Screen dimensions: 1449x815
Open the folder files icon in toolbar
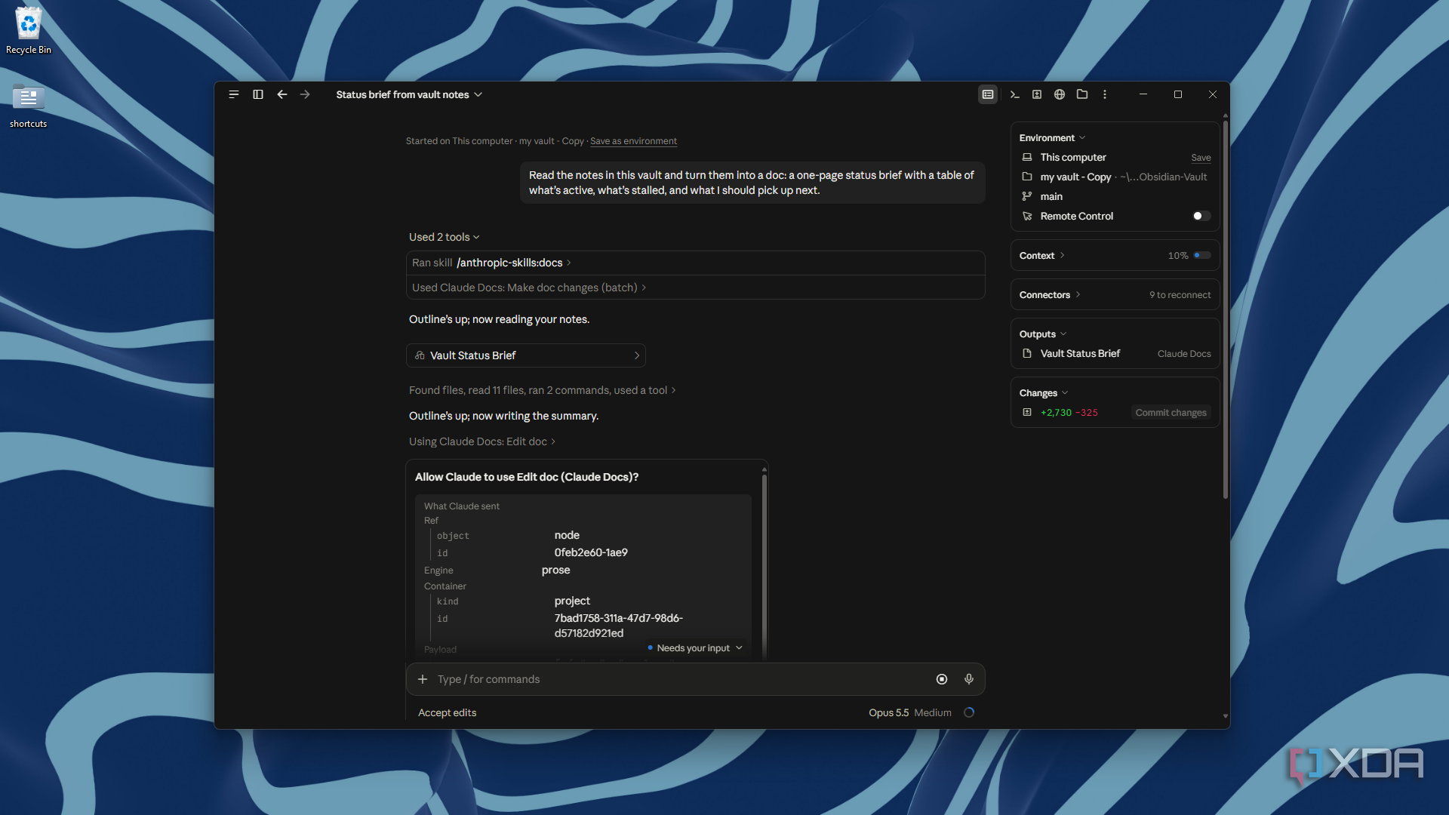coord(1082,94)
